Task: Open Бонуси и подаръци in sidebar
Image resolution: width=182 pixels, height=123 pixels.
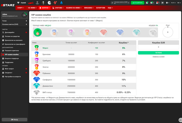Action: 11,58
